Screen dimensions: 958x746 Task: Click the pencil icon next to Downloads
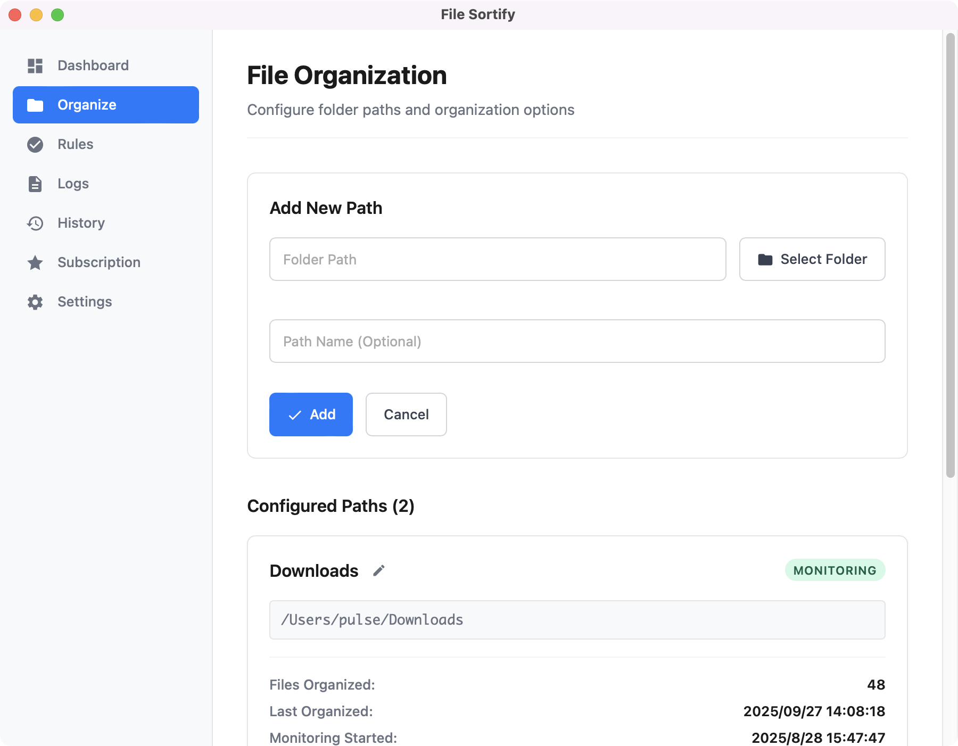pyautogui.click(x=378, y=571)
